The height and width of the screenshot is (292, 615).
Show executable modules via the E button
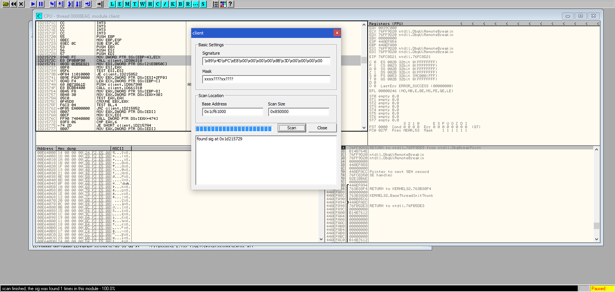[x=120, y=4]
